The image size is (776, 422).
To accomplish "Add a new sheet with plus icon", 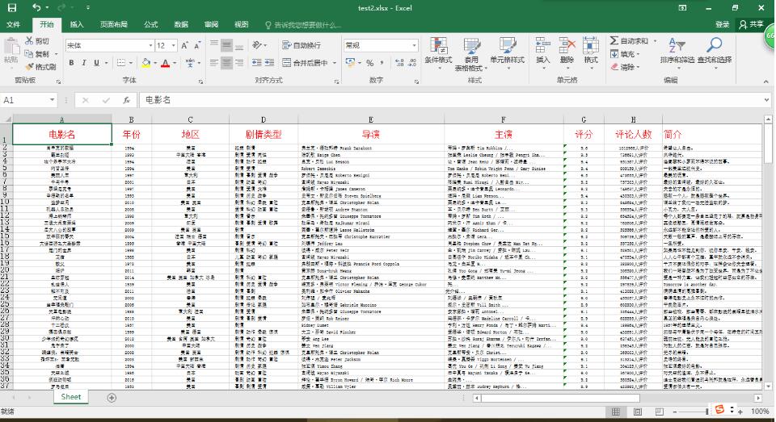I will pos(112,397).
